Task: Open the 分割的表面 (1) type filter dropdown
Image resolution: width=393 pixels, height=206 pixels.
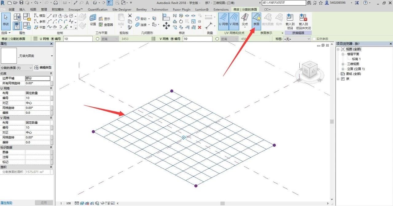Action: [17, 68]
